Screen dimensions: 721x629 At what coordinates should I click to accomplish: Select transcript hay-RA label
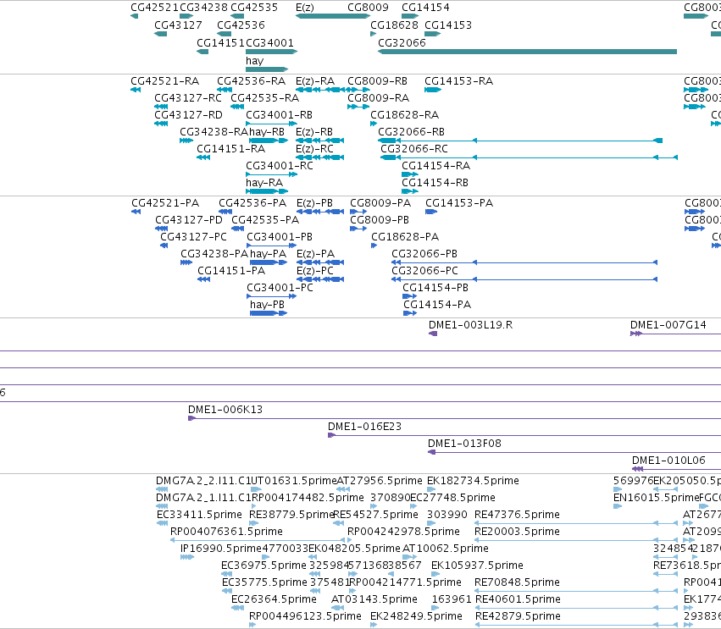(264, 183)
